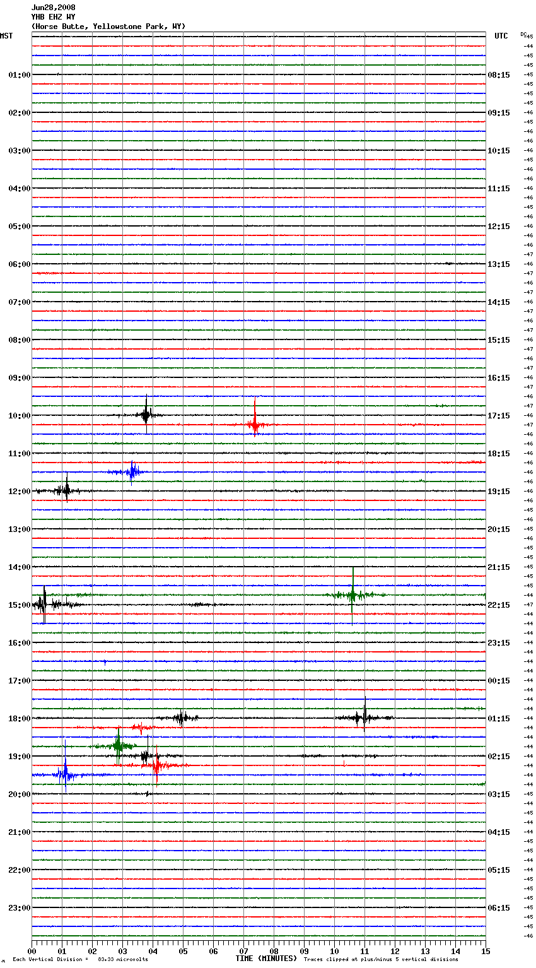Click 'Each Vertical Division = 83.33 microvolts' note
This screenshot has height=968, width=536.
pyautogui.click(x=80, y=960)
